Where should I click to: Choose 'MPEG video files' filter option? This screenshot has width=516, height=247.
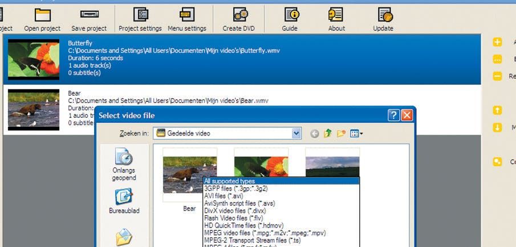[281, 233]
